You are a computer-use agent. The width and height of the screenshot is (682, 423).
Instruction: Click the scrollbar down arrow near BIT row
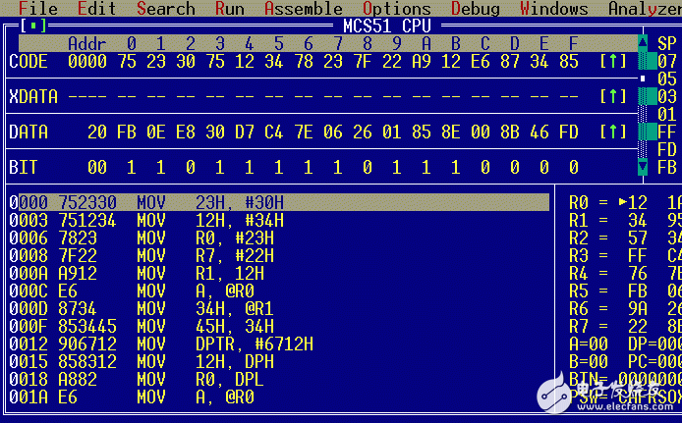pyautogui.click(x=643, y=168)
